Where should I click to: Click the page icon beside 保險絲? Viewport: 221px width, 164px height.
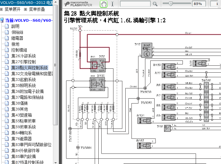coord(7,32)
